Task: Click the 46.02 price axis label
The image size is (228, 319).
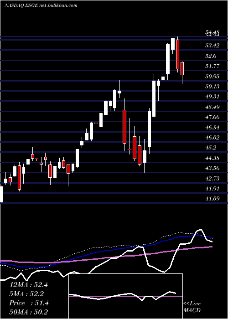Action: pos(212,138)
